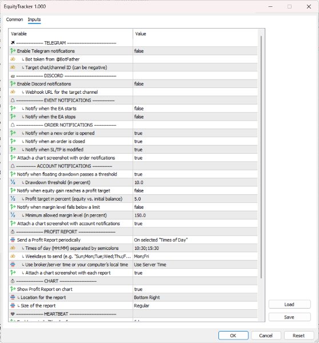Switch to the Common tab

14,19
